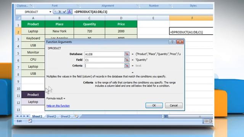The image size is (244, 137).
Task: Switch to the Sheet2 tab
Action: [x=51, y=116]
